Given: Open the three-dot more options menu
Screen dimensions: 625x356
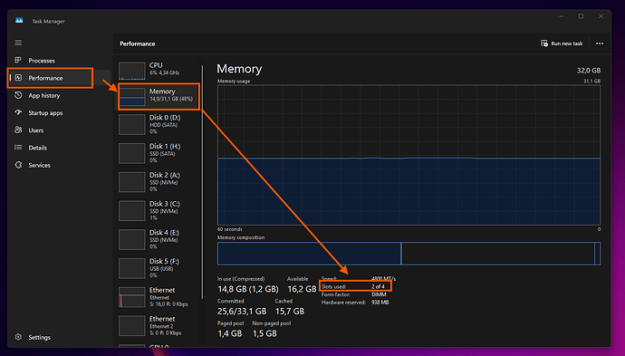Looking at the screenshot, I should coord(600,43).
